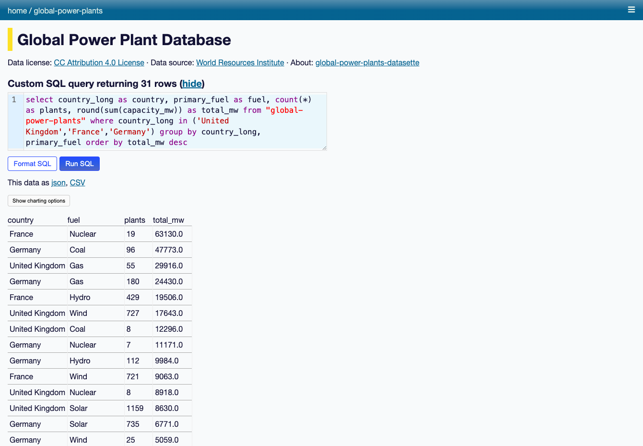This screenshot has height=446, width=643.
Task: Select Hydro in the 429-plants row
Action: (x=95, y=297)
